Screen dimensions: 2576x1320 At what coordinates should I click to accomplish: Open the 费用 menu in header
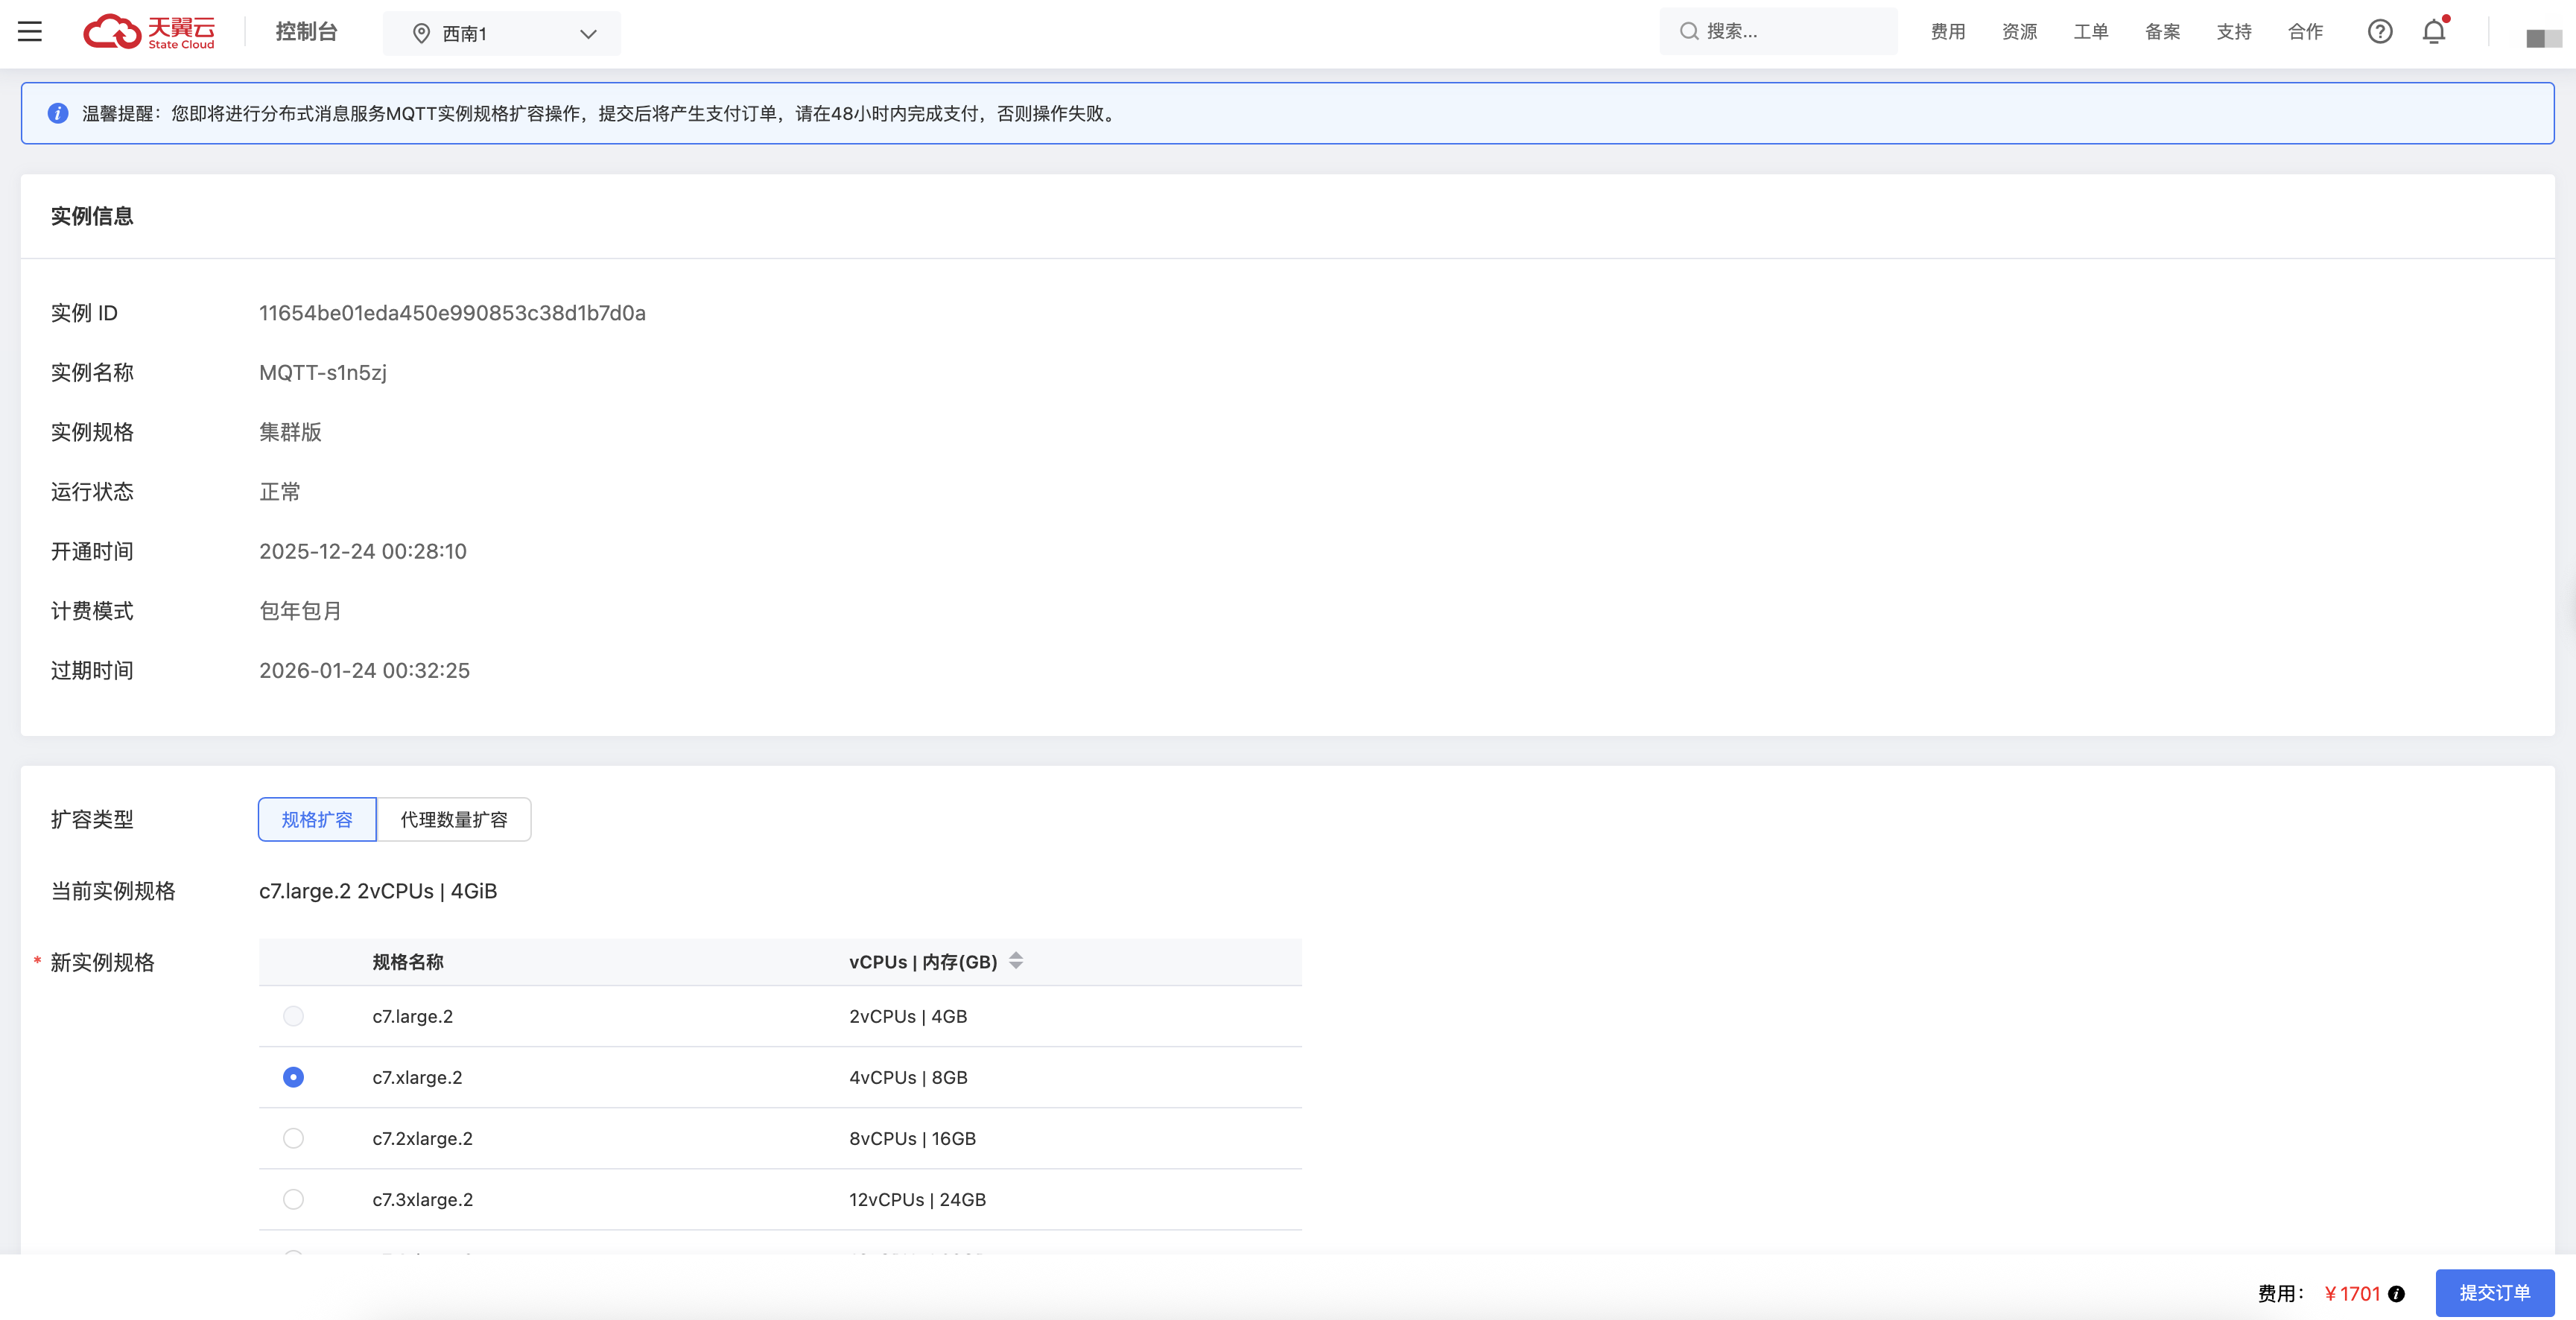click(x=1947, y=32)
